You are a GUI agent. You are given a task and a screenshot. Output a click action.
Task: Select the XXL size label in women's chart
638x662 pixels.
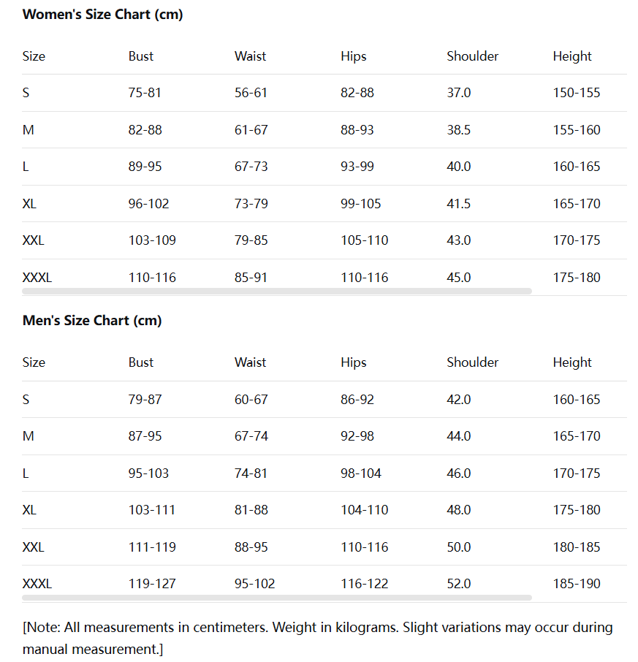[x=33, y=240]
